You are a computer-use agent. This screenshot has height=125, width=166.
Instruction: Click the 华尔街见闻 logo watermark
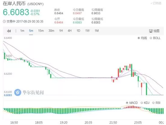pos(18,92)
